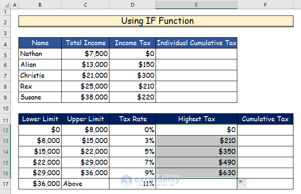This screenshot has height=194, width=301.
Task: Open the Auto Fill Options button
Action: click(x=242, y=182)
